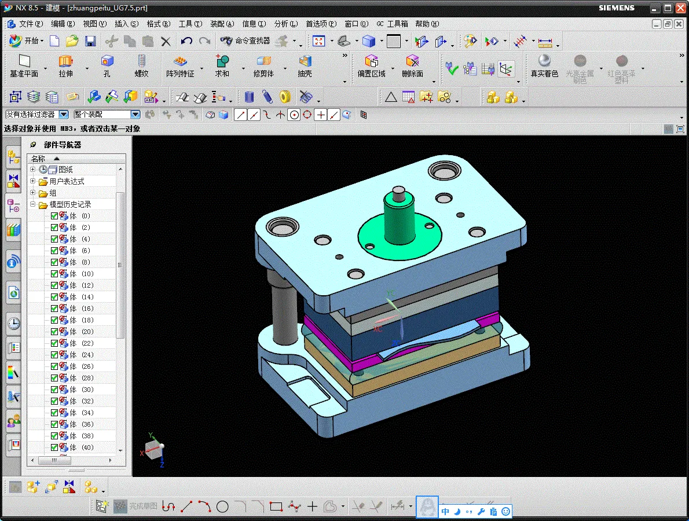Open the 装配(A) menu
Viewport: 689px width, 521px height.
222,24
